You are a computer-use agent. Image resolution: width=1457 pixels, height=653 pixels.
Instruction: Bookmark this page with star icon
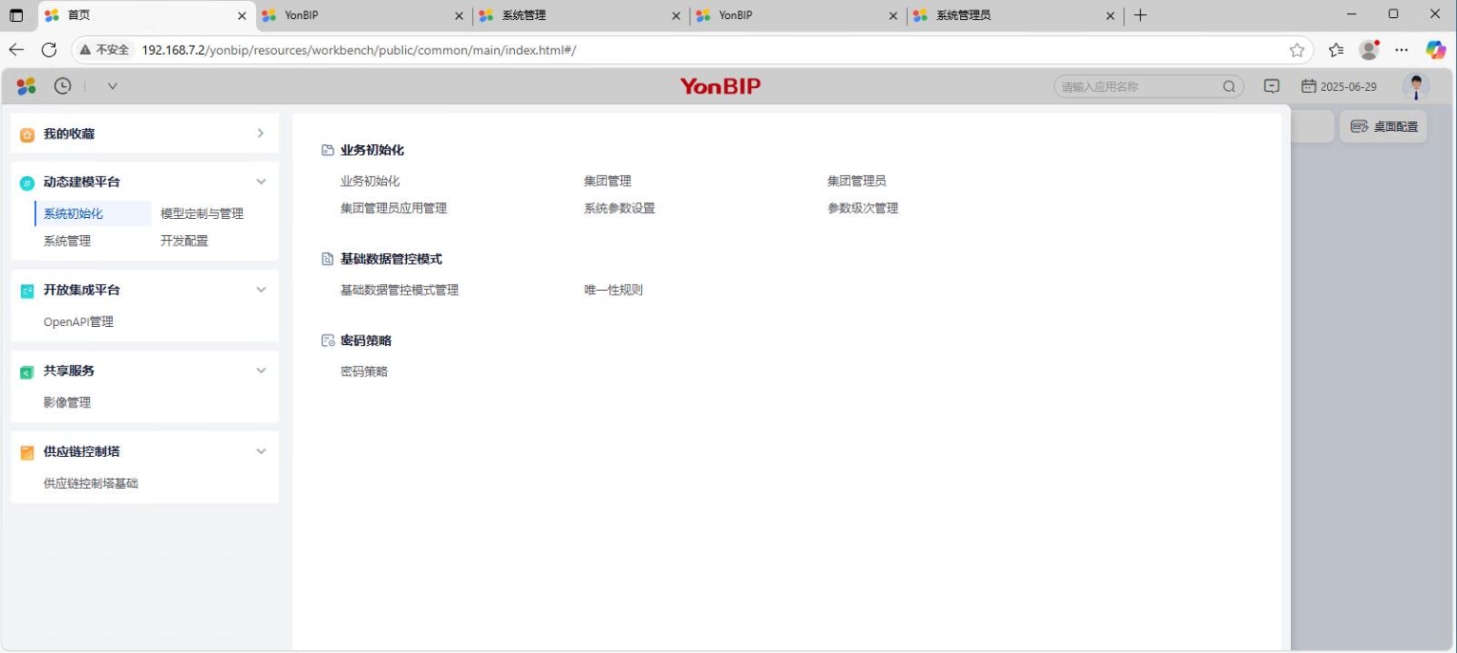pos(1297,49)
